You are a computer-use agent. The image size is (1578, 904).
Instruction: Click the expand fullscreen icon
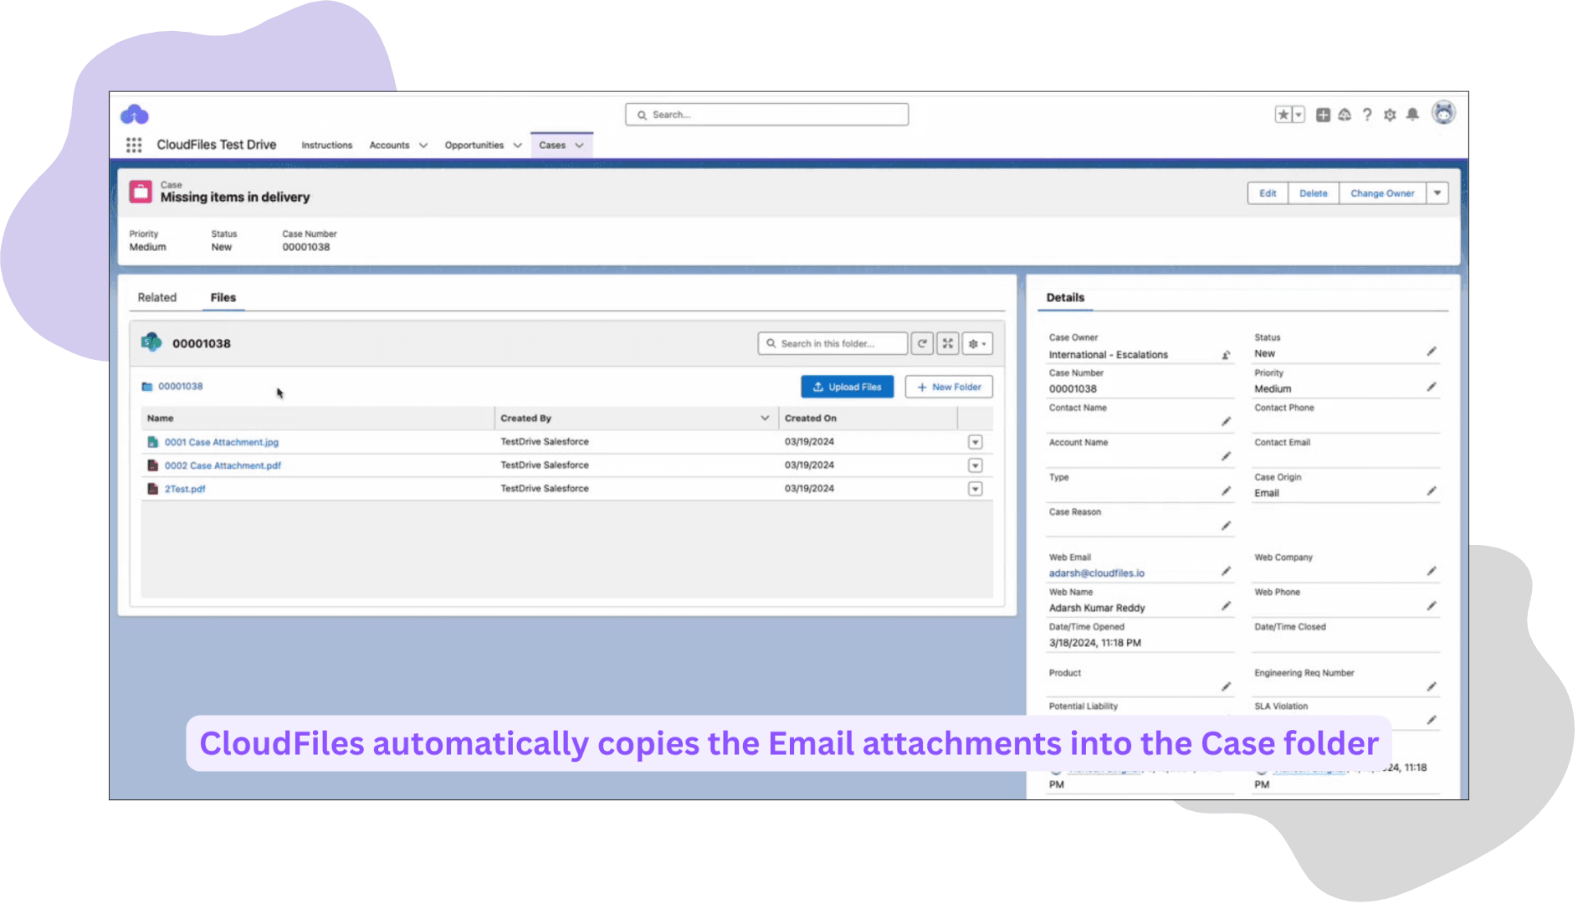click(x=947, y=343)
